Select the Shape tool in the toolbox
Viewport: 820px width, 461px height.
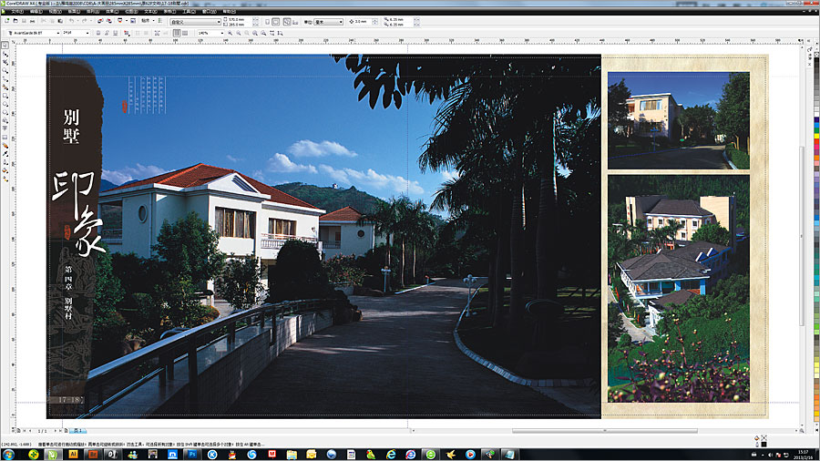(5, 54)
